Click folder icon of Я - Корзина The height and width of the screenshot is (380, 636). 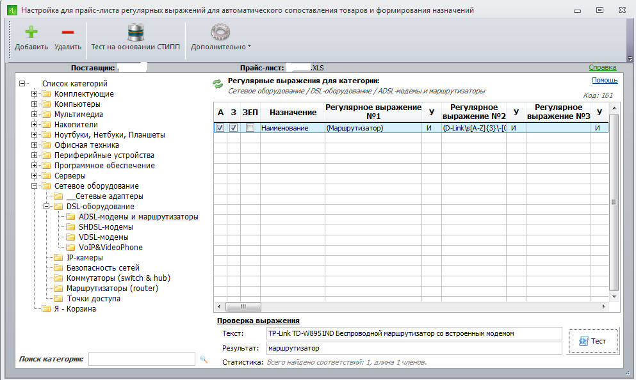click(x=47, y=309)
